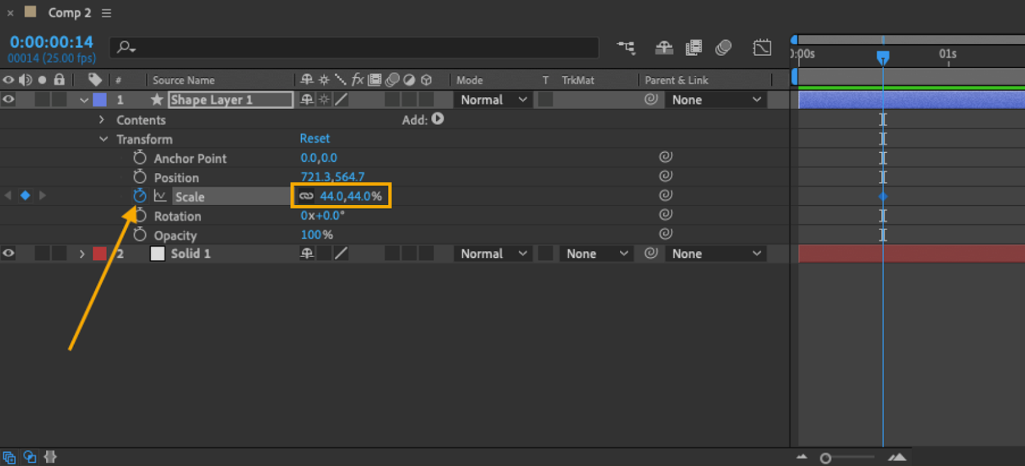This screenshot has height=466, width=1025.
Task: Click the 3D Layer cube column header
Action: [427, 80]
